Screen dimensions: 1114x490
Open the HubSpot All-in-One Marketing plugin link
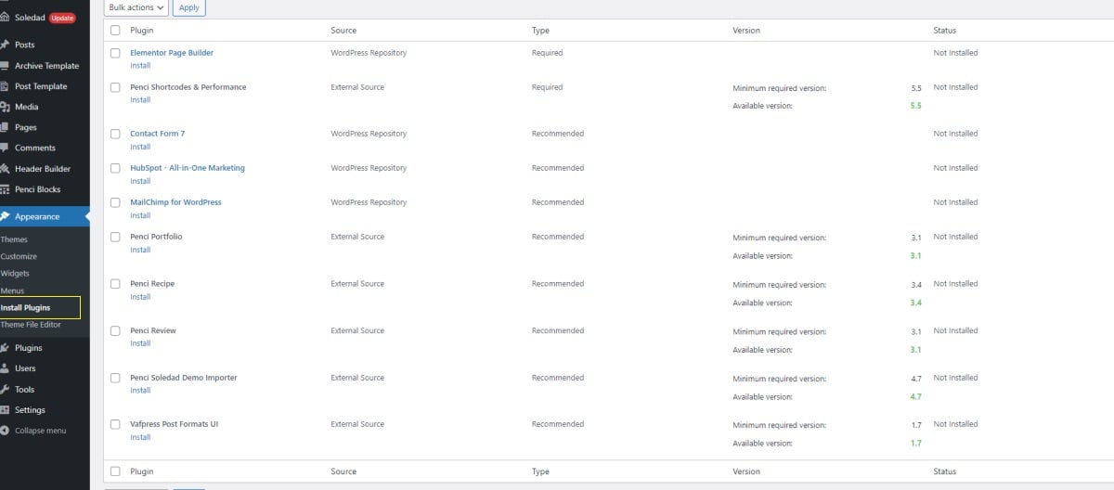point(188,168)
